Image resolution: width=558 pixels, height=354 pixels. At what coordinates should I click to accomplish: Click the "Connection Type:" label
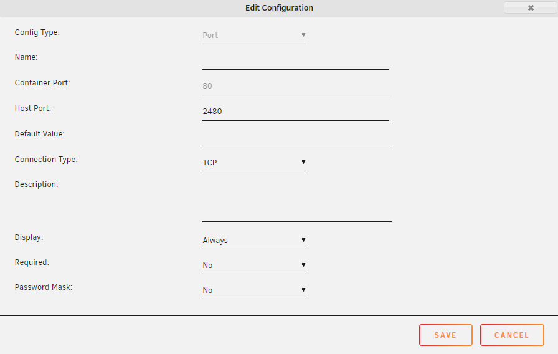tap(46, 160)
